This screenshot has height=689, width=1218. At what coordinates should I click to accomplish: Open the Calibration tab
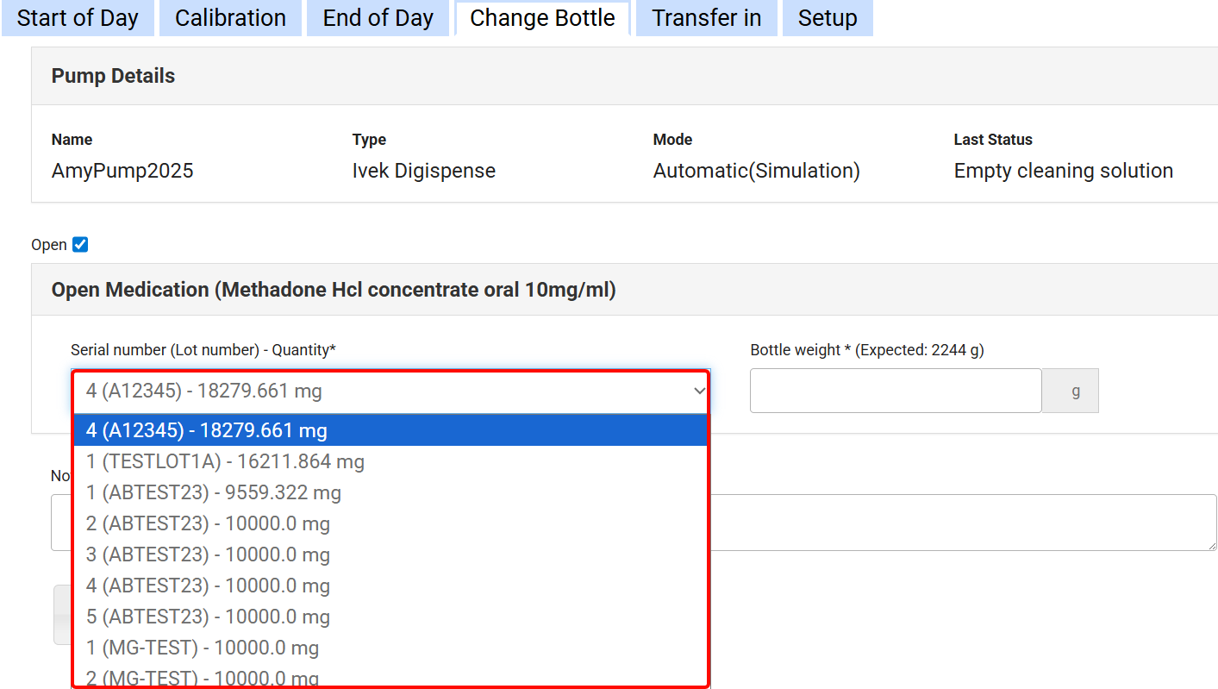(230, 18)
